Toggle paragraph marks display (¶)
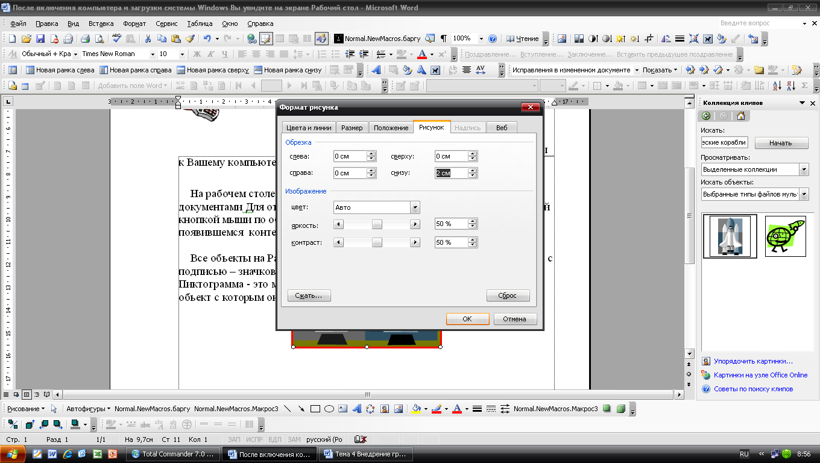 click(444, 39)
